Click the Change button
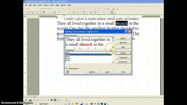This screenshot has height=105, width=187. point(123,53)
